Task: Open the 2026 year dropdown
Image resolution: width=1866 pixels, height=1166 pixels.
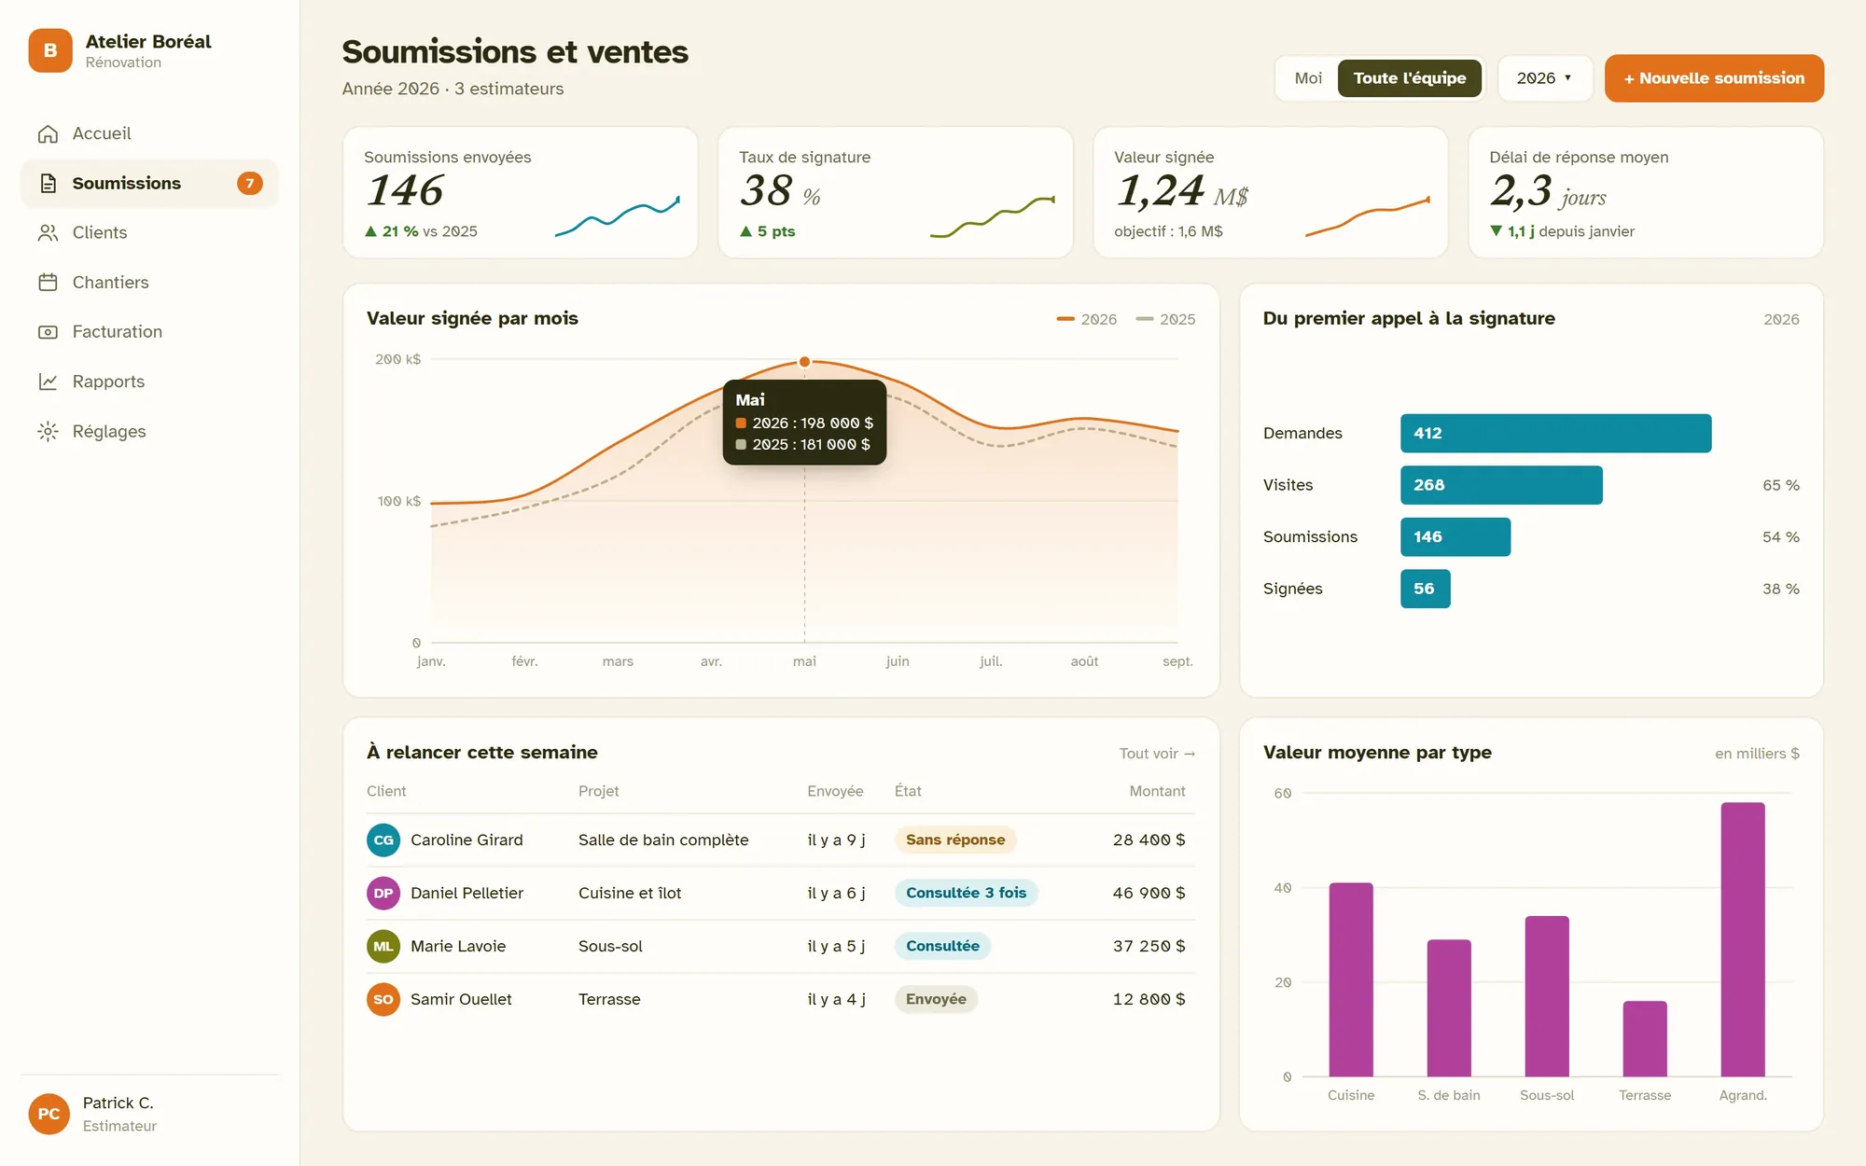Action: [1545, 78]
